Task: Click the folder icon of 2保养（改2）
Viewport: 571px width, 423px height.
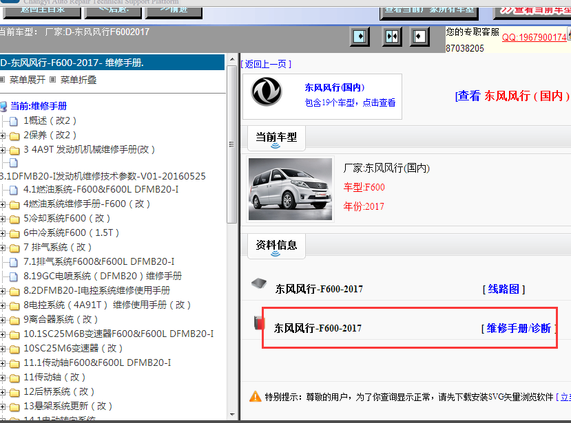Action: click(14, 136)
